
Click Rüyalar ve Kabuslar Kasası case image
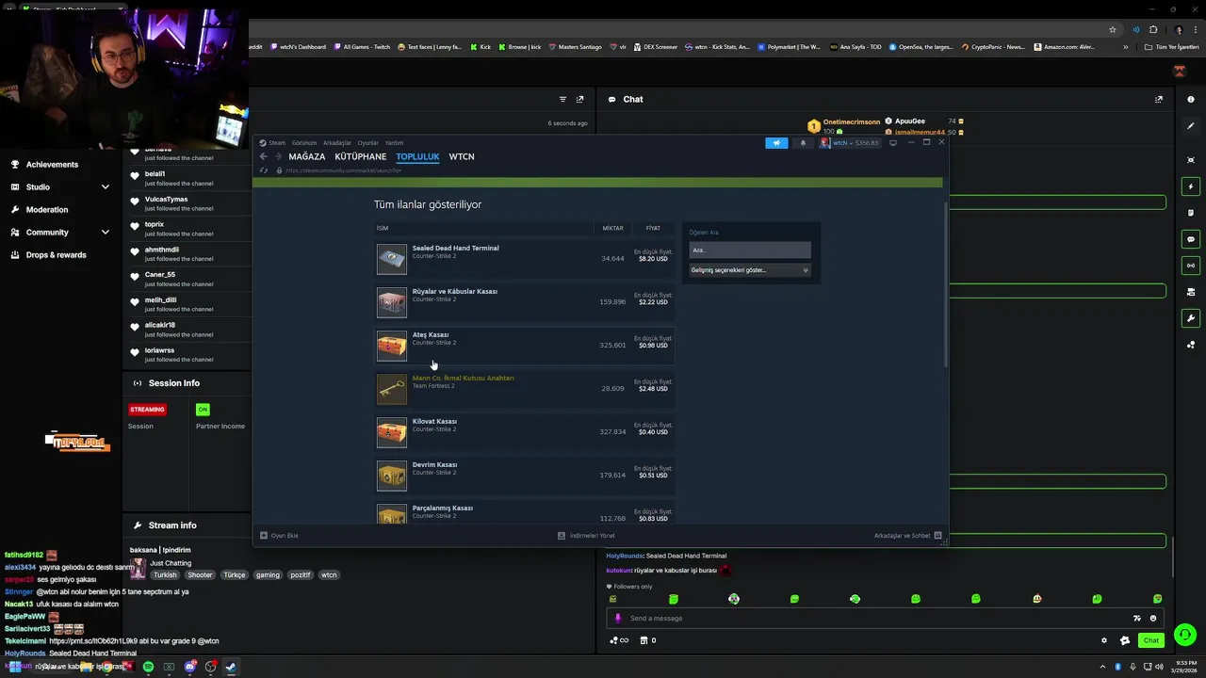(392, 302)
